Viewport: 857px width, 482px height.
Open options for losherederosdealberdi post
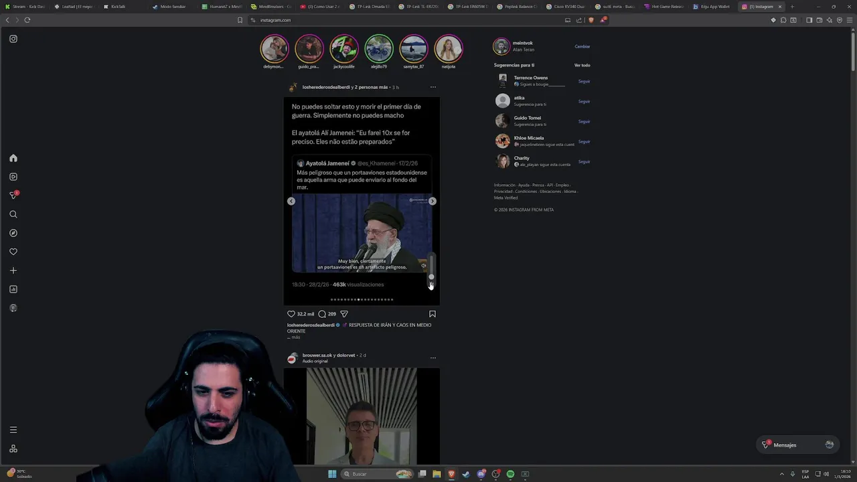click(433, 87)
